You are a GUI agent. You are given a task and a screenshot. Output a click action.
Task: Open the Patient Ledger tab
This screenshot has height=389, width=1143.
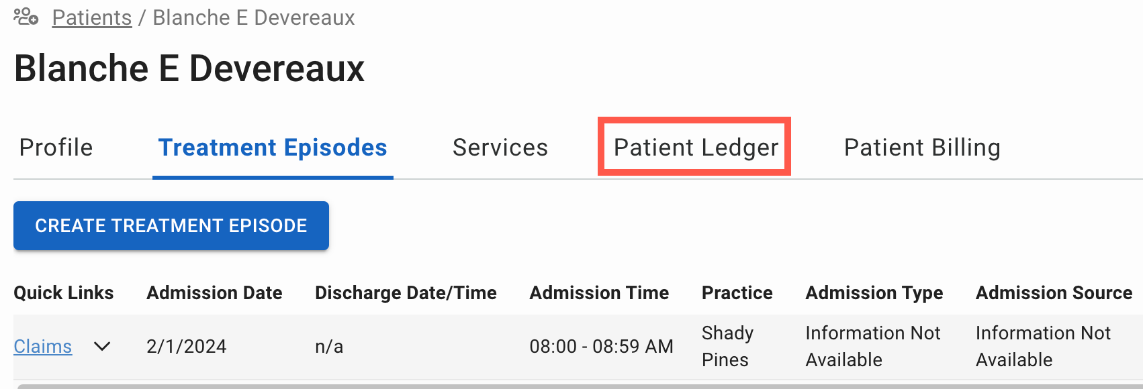point(694,147)
